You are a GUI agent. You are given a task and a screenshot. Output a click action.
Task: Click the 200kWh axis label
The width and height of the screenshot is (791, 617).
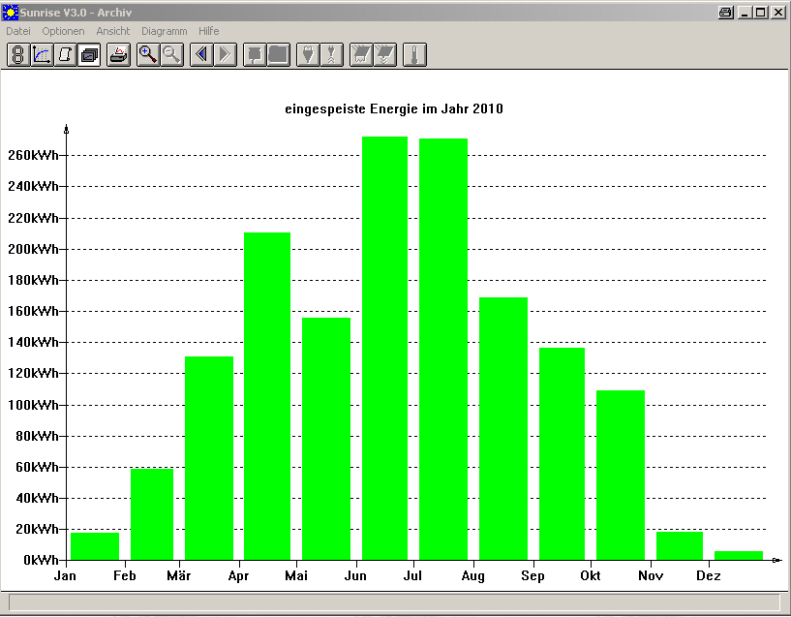click(x=33, y=249)
